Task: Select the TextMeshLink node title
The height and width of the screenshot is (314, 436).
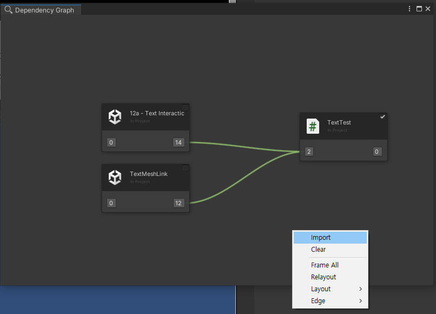Action: click(x=148, y=174)
